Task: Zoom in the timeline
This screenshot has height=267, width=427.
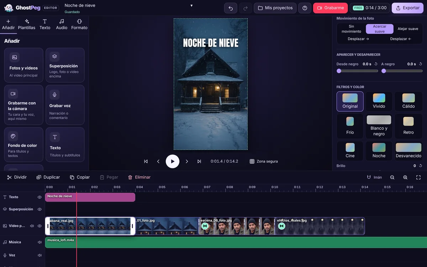Action: [x=405, y=177]
